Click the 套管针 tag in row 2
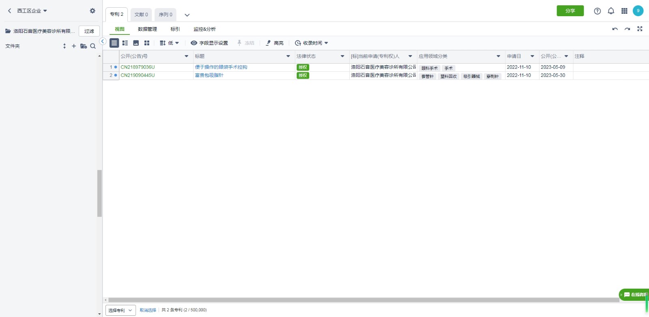The height and width of the screenshot is (317, 649). 428,77
